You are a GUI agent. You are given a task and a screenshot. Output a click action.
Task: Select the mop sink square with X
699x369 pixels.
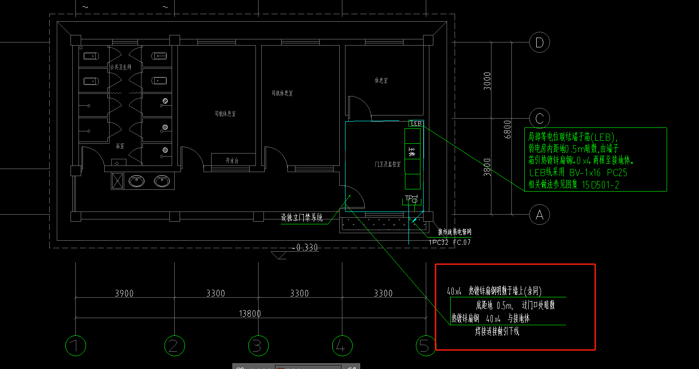pos(118,181)
